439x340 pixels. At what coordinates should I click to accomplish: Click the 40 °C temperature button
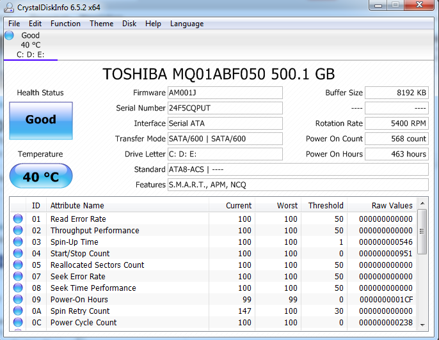[41, 176]
